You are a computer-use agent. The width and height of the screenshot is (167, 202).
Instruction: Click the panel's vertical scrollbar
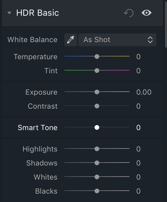[166, 25]
